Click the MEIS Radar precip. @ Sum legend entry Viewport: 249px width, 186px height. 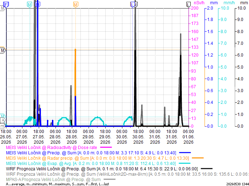point(97,158)
